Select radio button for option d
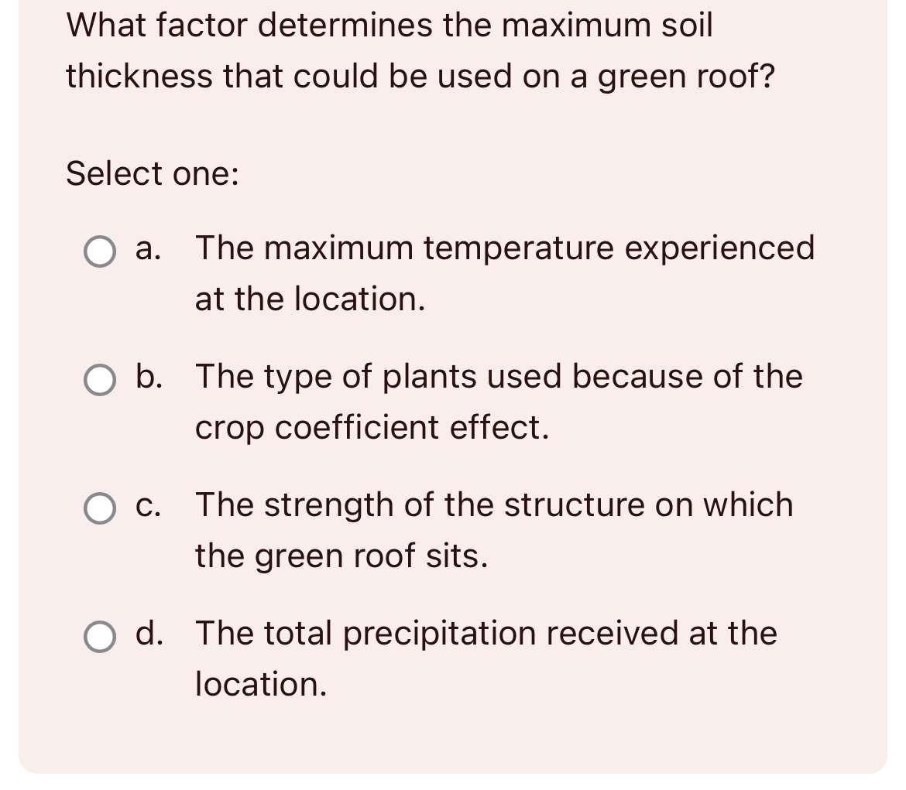This screenshot has width=906, height=790. pos(99,637)
